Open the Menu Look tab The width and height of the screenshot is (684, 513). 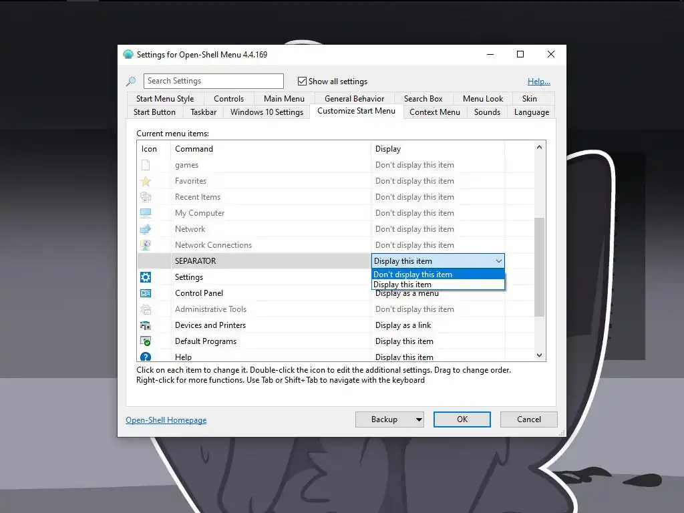483,99
